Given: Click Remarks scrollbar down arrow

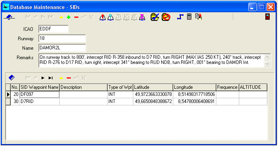Looking at the screenshot, I should pos(267,64).
